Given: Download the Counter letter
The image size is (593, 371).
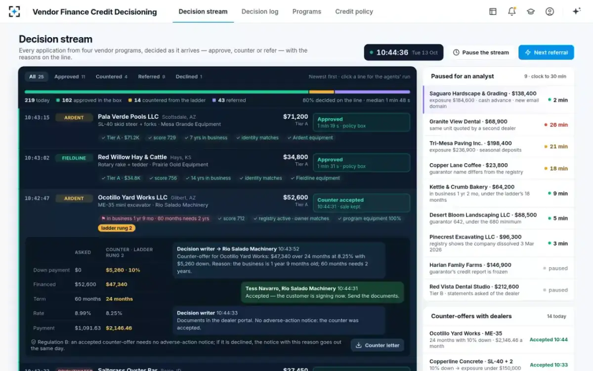Looking at the screenshot, I should coord(378,345).
